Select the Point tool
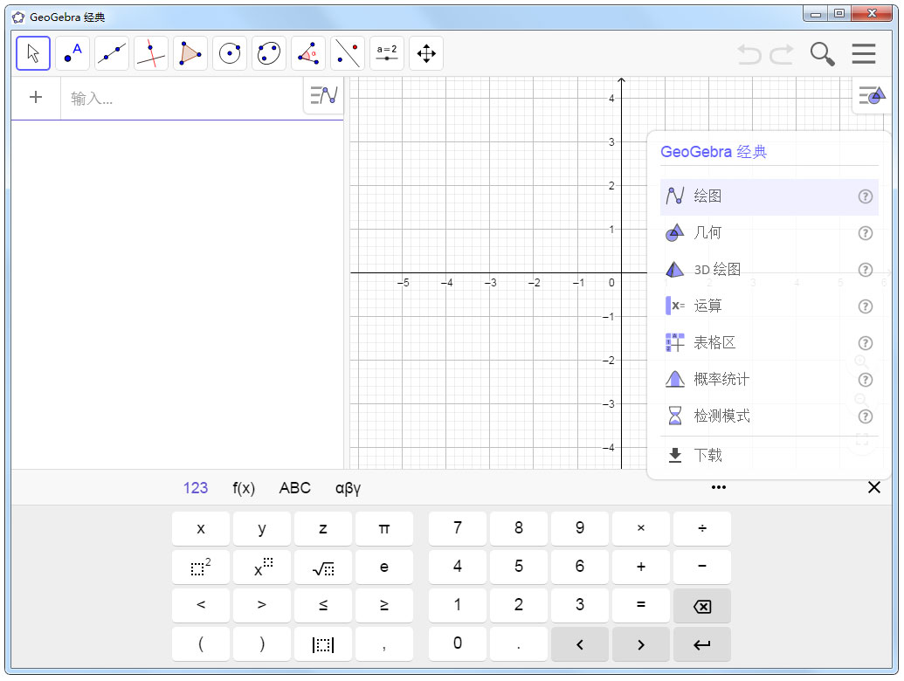 tap(72, 53)
